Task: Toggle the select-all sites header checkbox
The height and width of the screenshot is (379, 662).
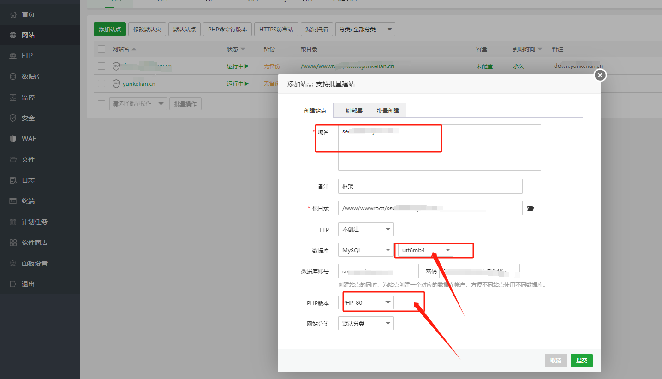Action: [x=101, y=49]
